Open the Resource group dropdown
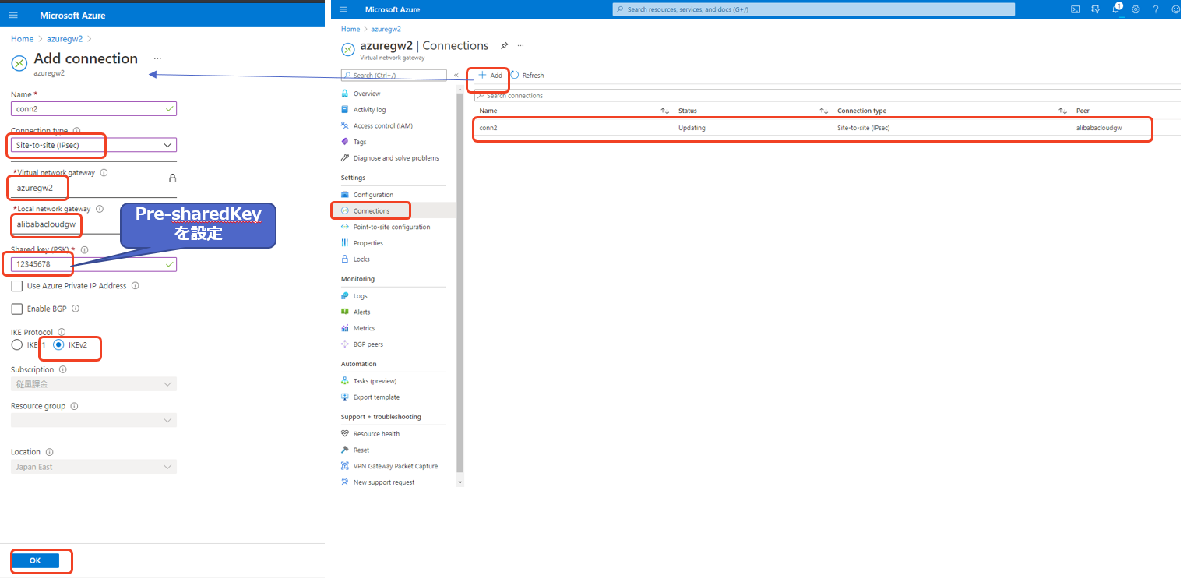The width and height of the screenshot is (1194, 579). [x=93, y=420]
